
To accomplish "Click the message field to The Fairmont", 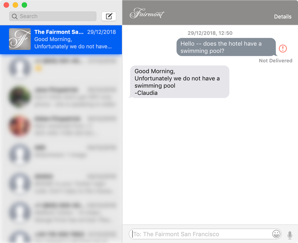I will click(205, 234).
